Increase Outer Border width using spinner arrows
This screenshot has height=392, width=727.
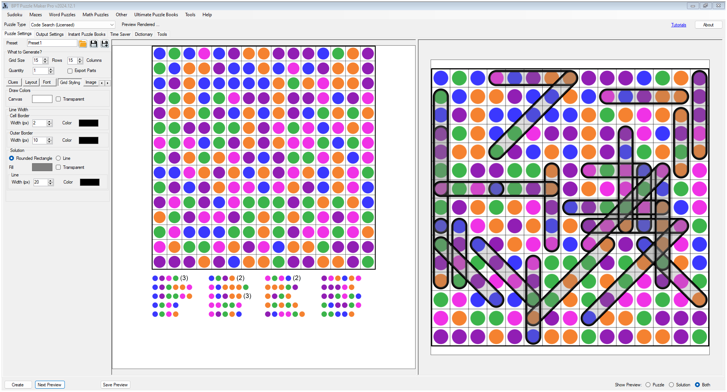50,139
